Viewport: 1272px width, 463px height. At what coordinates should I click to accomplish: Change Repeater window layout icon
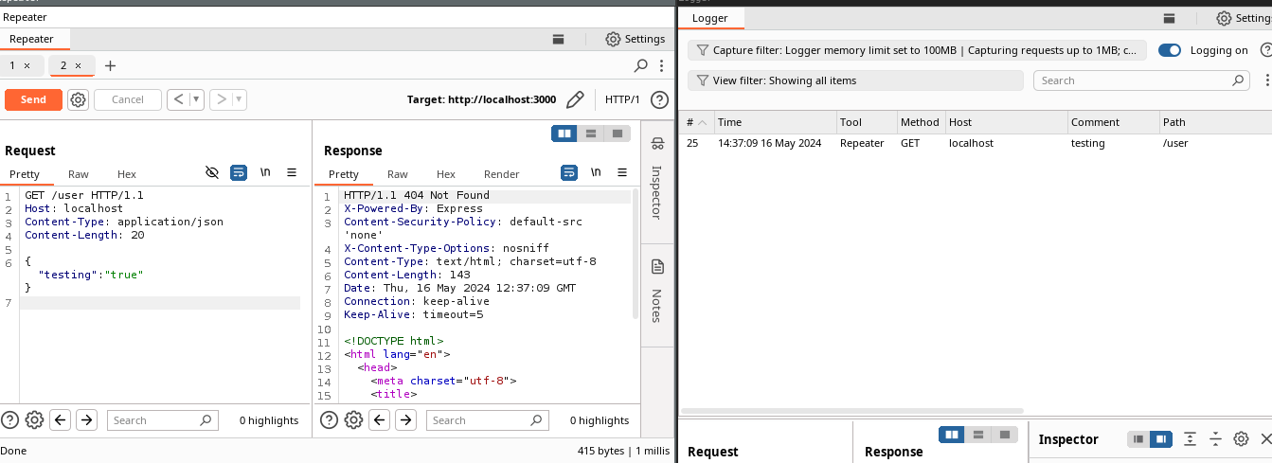tap(559, 39)
